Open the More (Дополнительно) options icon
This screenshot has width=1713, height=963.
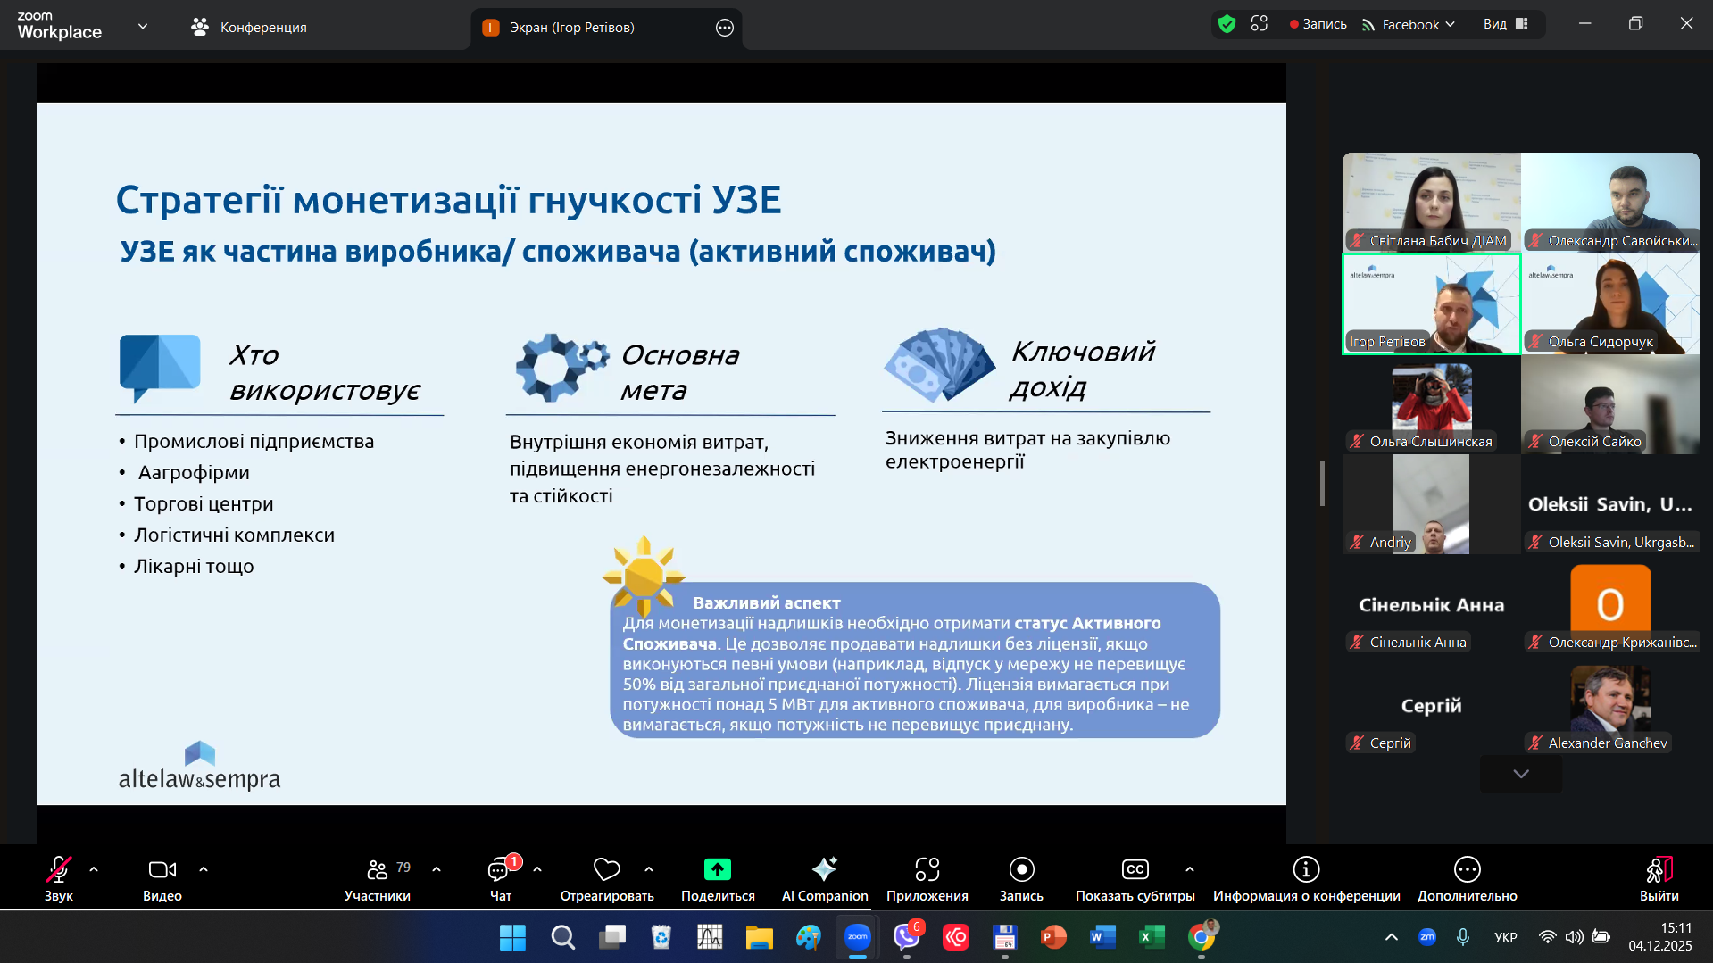coord(1467,869)
